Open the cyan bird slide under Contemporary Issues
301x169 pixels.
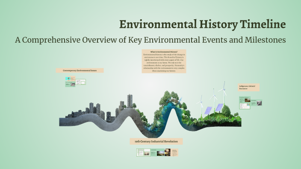coord(71,79)
